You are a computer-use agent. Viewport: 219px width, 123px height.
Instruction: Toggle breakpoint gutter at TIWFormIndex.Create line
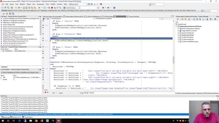click(43, 28)
